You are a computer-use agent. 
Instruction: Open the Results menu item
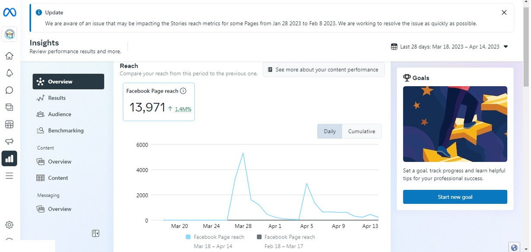pos(57,98)
